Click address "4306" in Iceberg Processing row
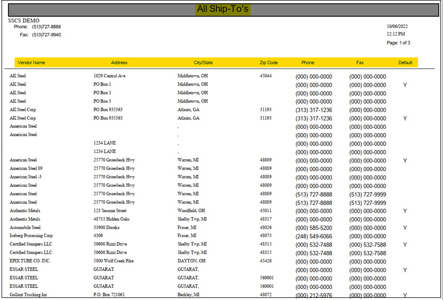 point(99,235)
